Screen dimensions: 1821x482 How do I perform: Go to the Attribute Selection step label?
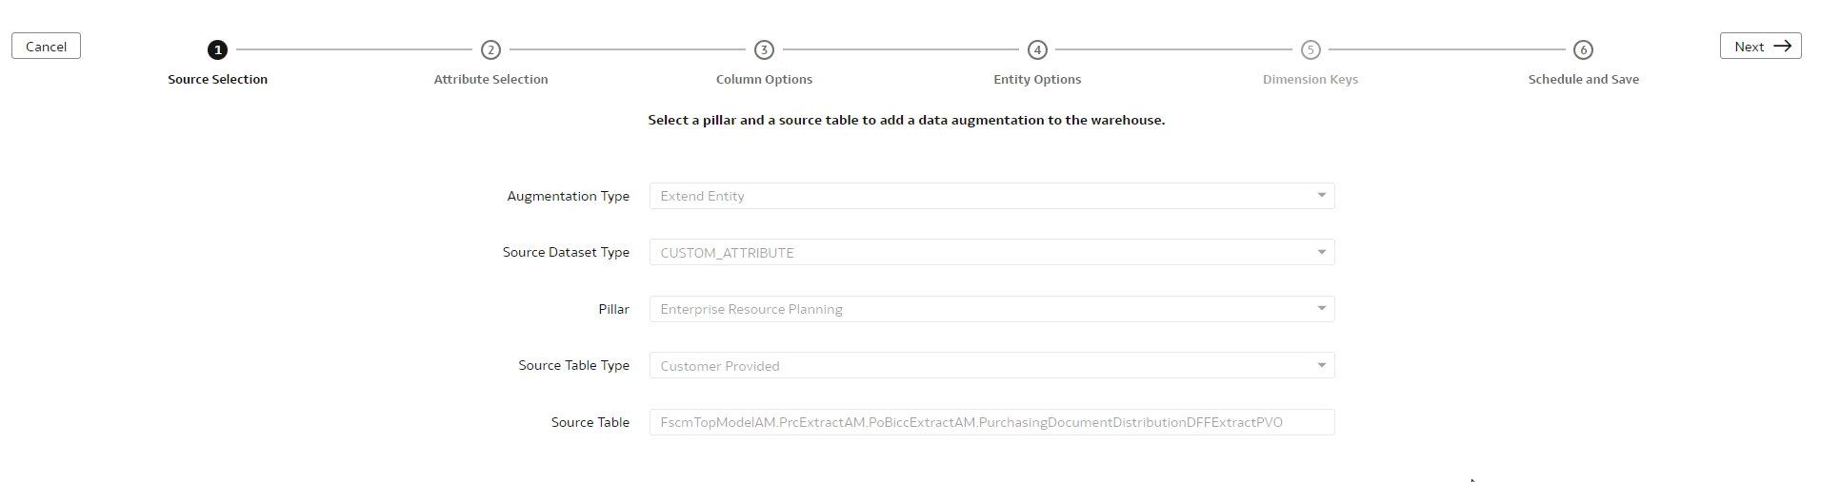point(490,80)
